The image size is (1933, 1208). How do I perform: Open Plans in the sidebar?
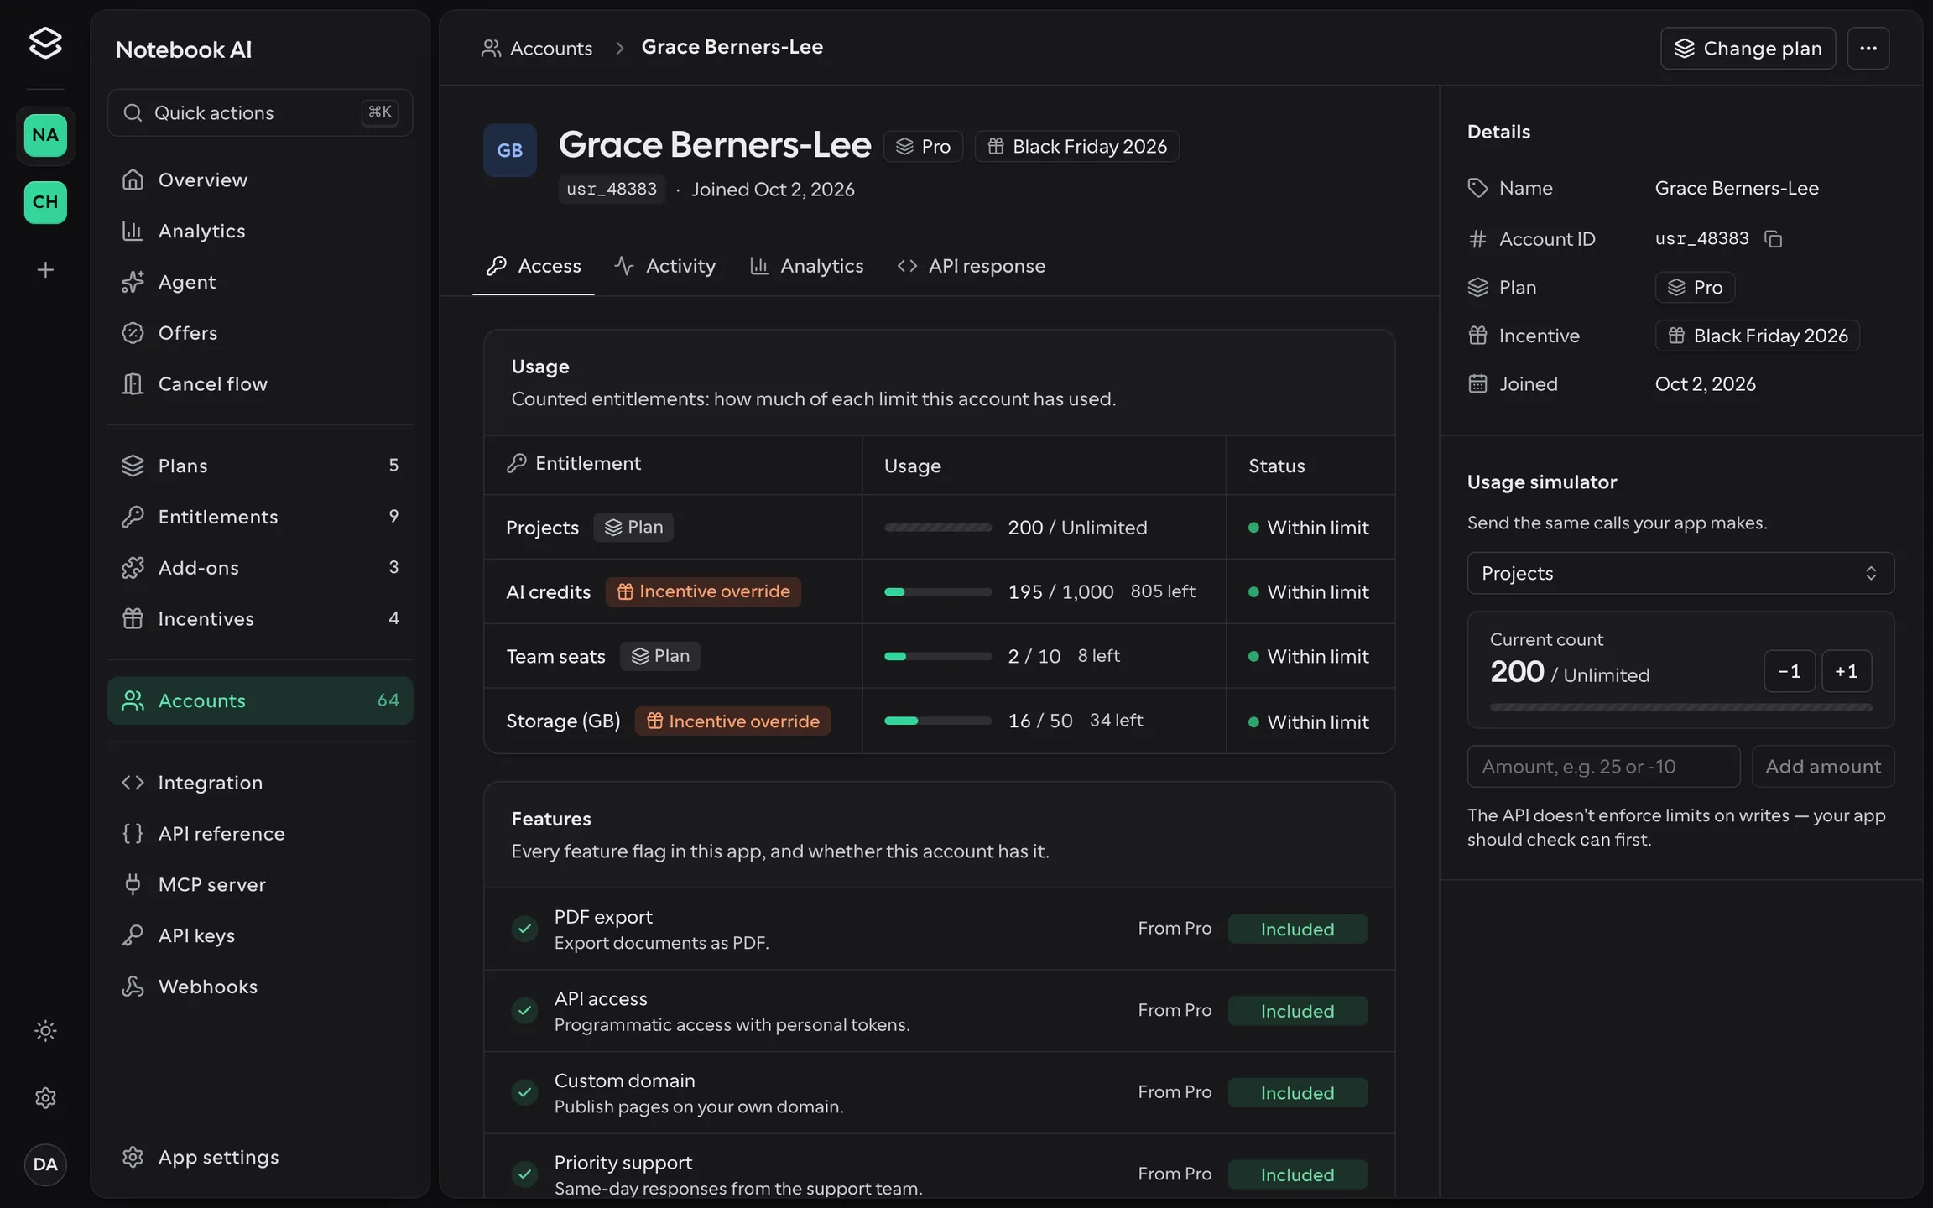pos(260,466)
